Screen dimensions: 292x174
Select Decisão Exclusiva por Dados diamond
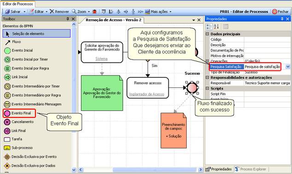[7, 166]
